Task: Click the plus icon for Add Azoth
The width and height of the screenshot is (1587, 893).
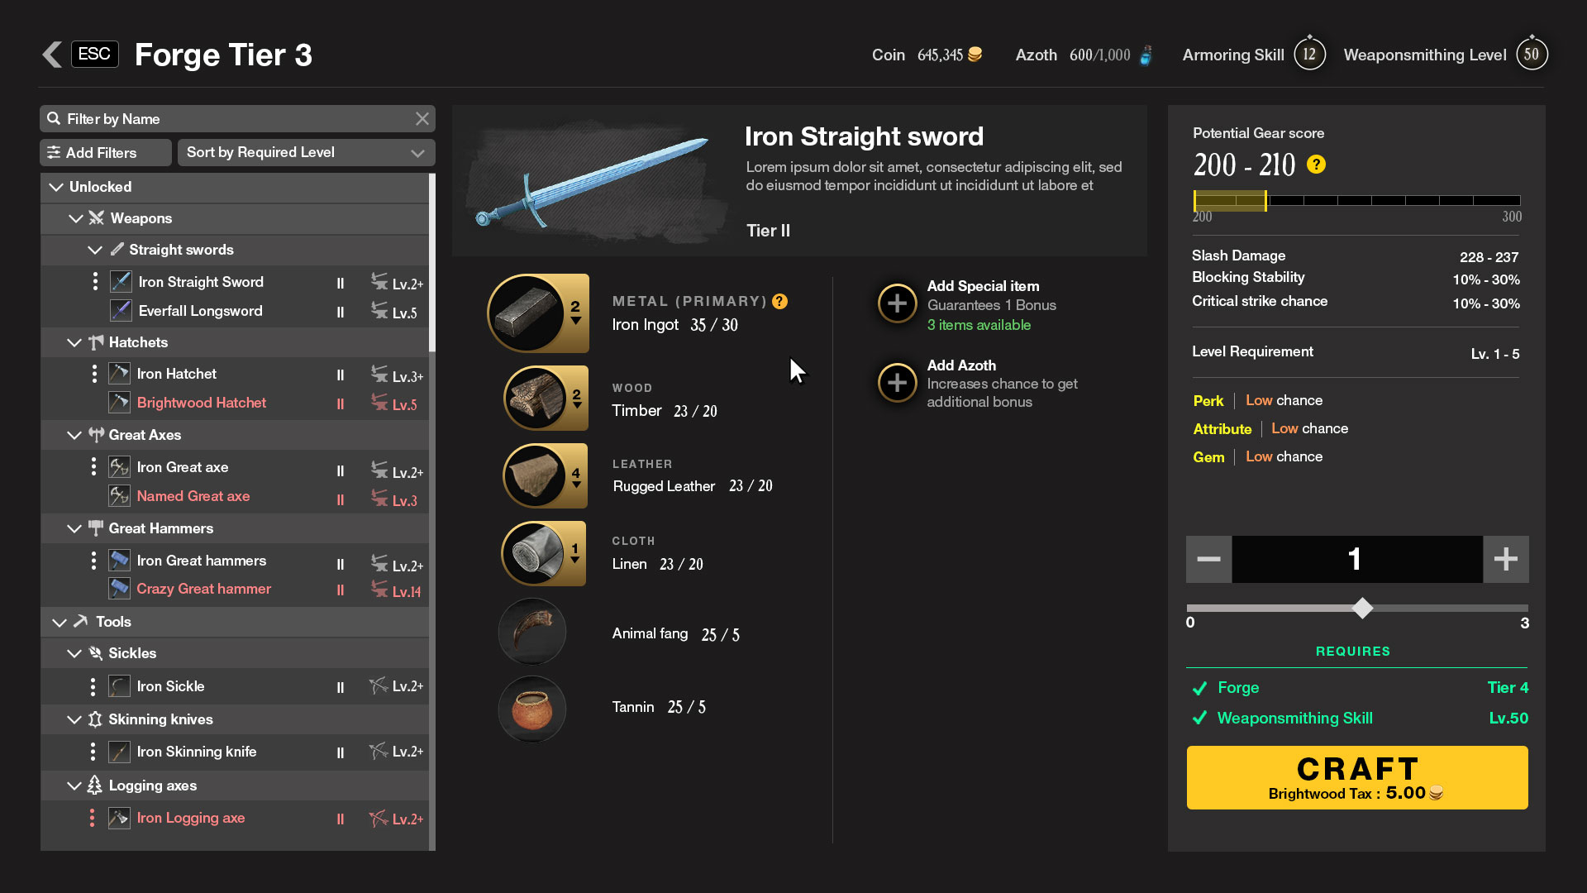Action: click(897, 383)
